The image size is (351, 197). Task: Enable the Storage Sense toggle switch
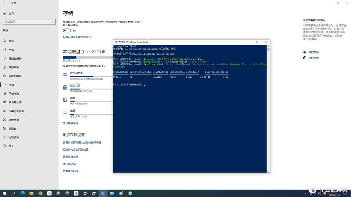click(x=67, y=30)
